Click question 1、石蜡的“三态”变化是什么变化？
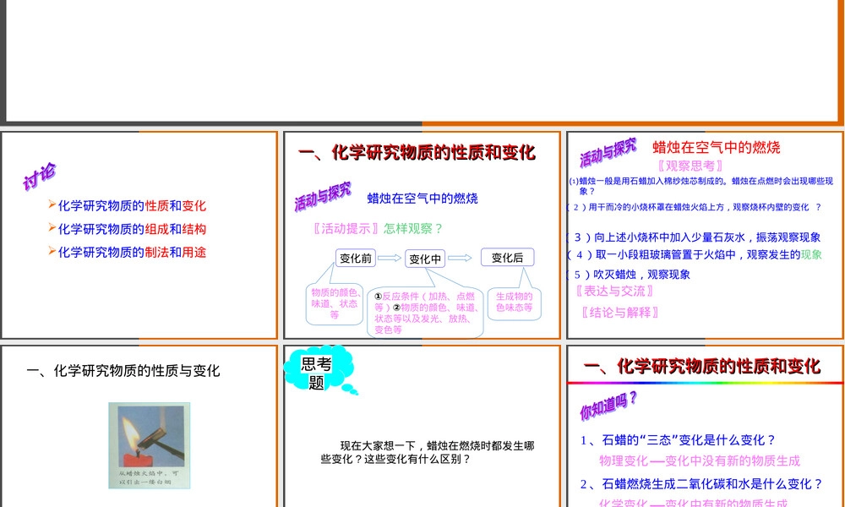This screenshot has height=507, width=845. (x=679, y=440)
